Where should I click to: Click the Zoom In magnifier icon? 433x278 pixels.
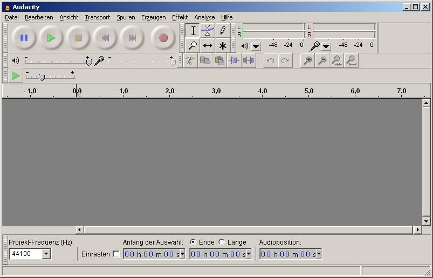tap(307, 60)
